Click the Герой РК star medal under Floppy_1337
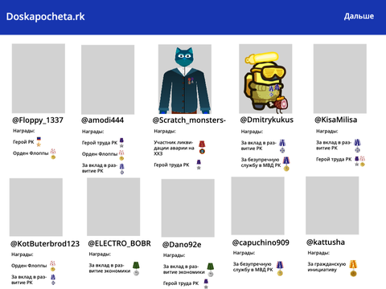386x289 pixels. pyautogui.click(x=39, y=142)
